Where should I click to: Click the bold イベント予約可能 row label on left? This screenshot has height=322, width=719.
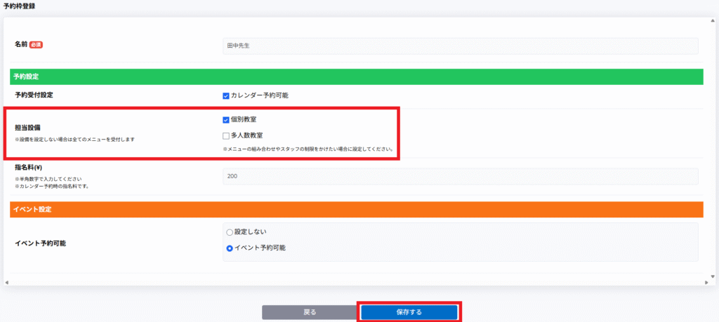click(x=45, y=243)
